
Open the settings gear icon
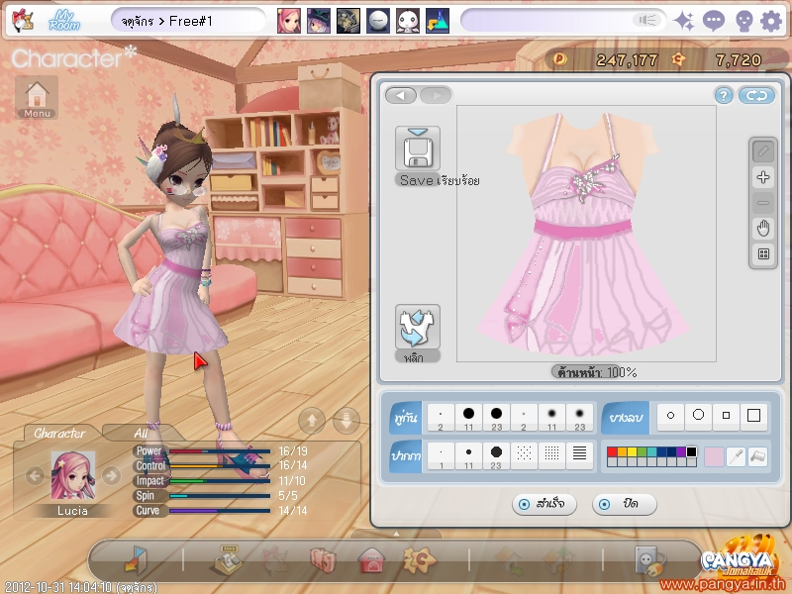[x=771, y=21]
